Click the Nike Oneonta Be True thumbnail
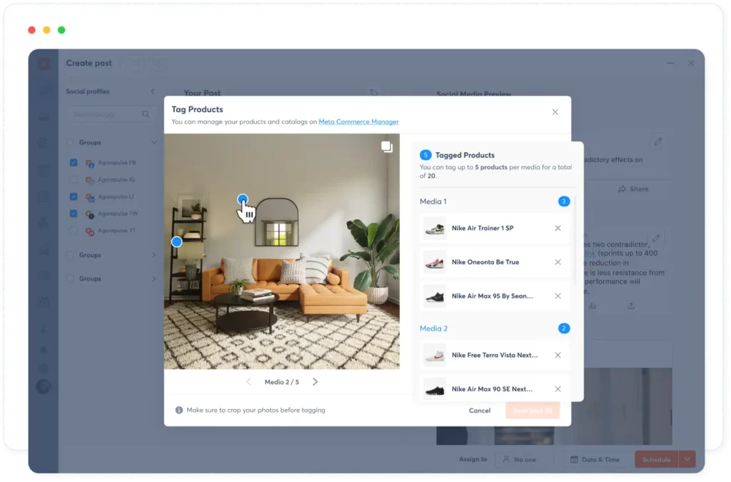Viewport: 731px width, 482px height. point(435,263)
